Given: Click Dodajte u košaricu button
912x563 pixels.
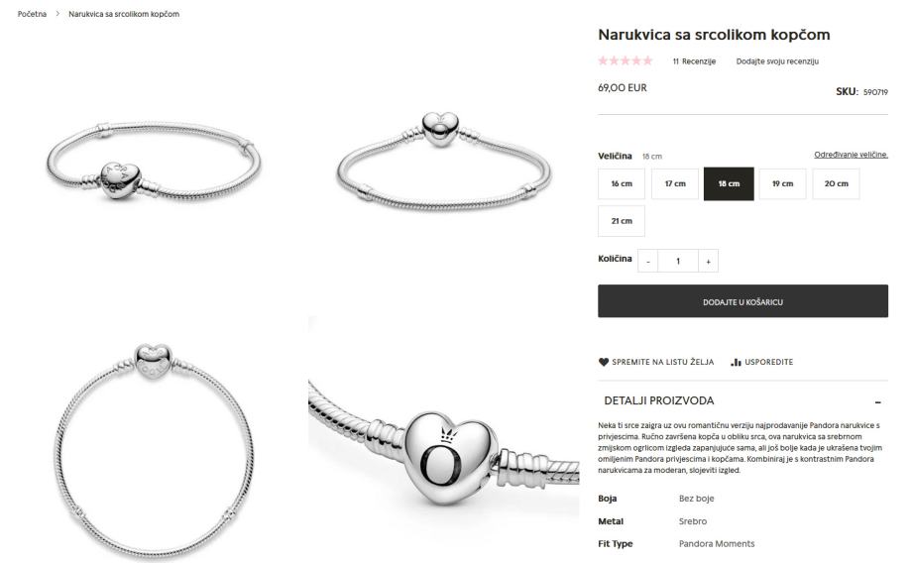Looking at the screenshot, I should [x=742, y=301].
